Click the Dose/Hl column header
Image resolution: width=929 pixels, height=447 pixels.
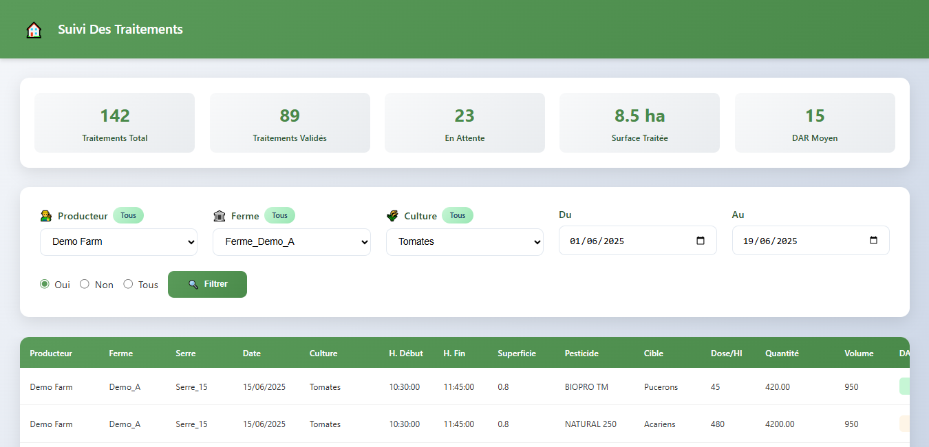[x=727, y=353]
